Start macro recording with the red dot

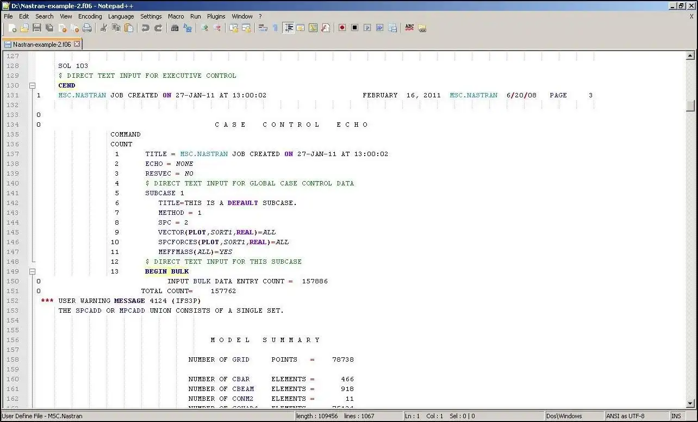342,28
